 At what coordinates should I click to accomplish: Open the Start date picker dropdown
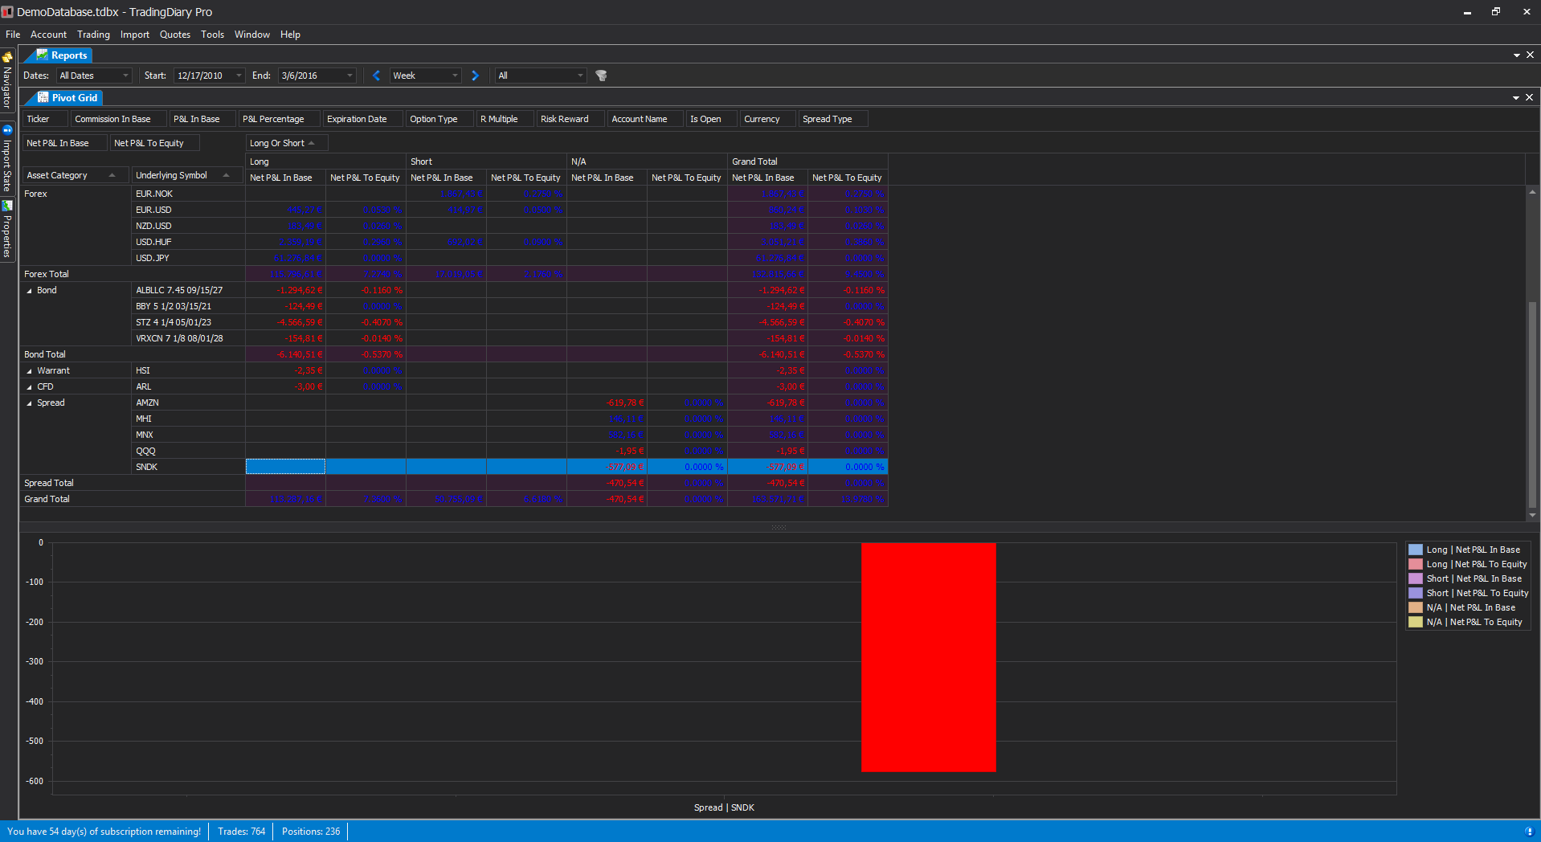pyautogui.click(x=239, y=76)
